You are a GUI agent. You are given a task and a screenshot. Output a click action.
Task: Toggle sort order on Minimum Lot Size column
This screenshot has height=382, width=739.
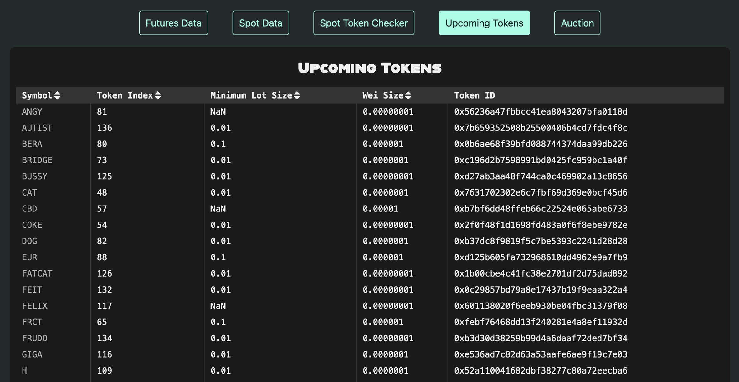tap(297, 95)
